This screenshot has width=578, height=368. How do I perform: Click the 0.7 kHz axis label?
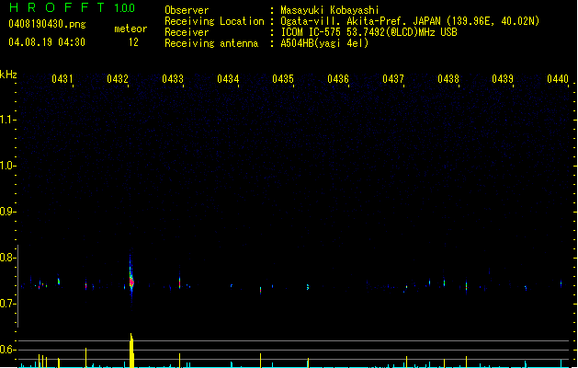[x=7, y=304]
